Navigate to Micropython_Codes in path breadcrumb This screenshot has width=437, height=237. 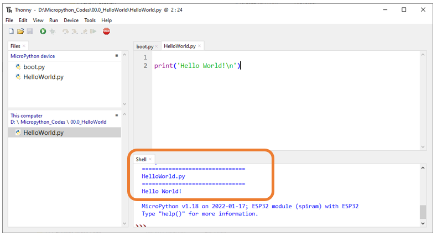(43, 122)
